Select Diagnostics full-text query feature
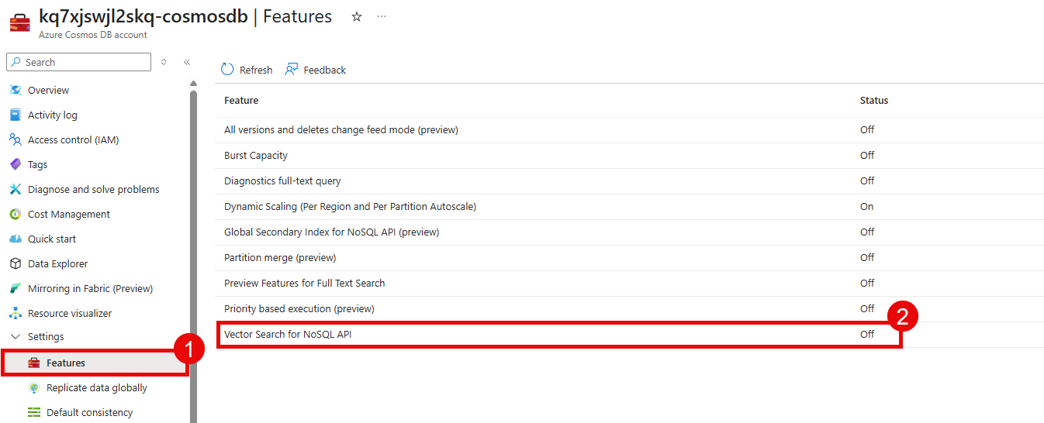 point(630,181)
